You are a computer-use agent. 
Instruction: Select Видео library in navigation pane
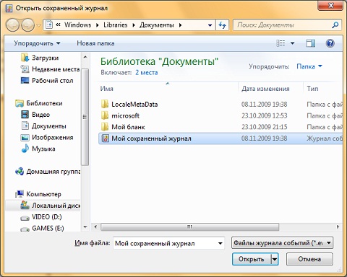point(41,115)
